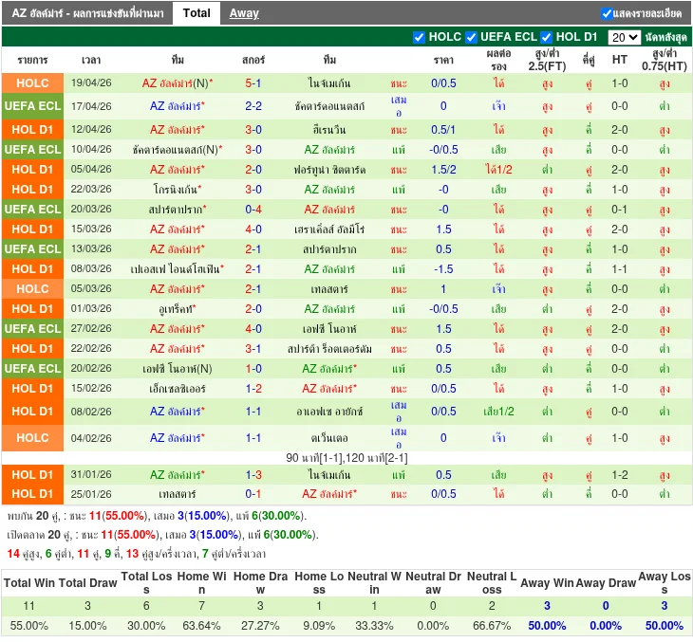Image resolution: width=693 pixels, height=642 pixels.
Task: Click the เวลา column header
Action: tap(92, 60)
